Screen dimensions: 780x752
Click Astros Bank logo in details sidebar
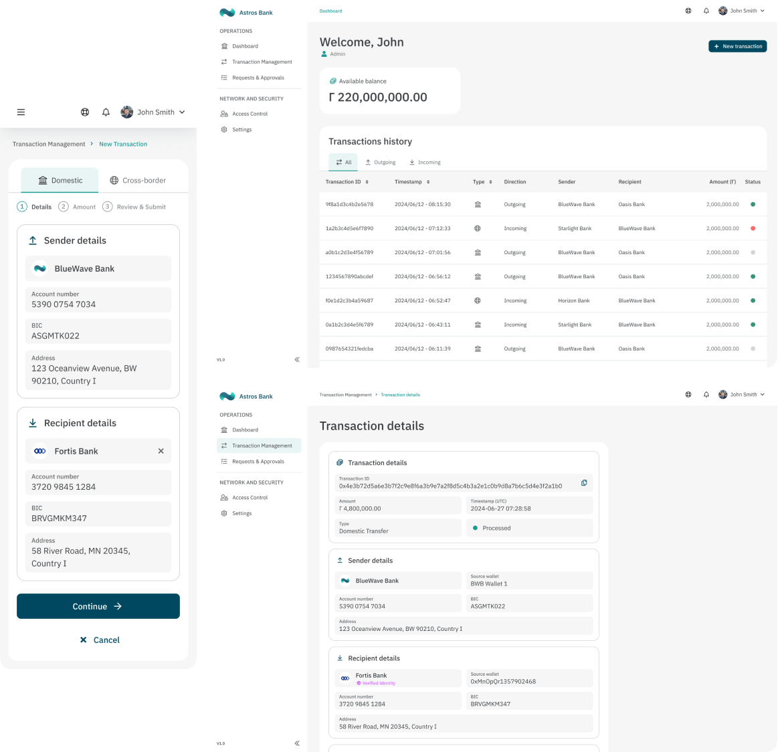click(x=246, y=396)
